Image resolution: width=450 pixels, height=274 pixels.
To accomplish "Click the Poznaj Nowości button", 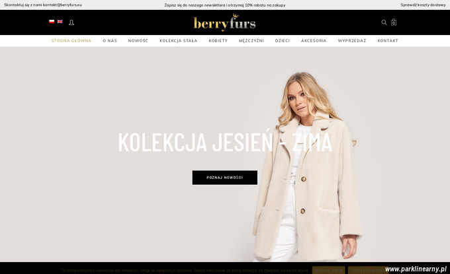I will pos(225,178).
